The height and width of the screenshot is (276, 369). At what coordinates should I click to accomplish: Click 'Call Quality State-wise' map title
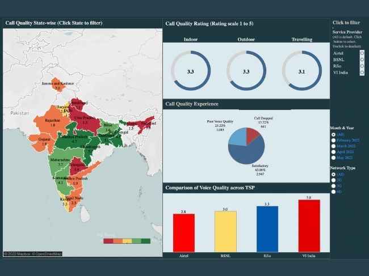click(x=54, y=23)
